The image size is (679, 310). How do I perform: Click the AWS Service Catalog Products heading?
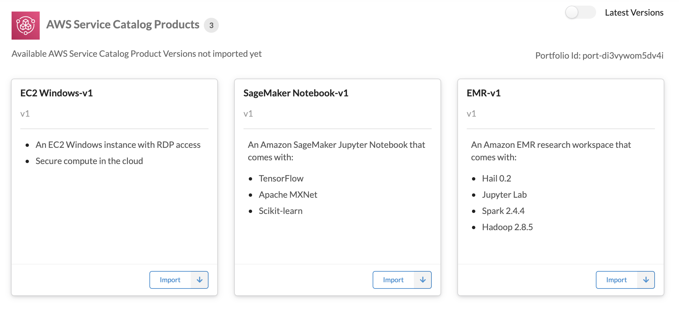coord(123,24)
